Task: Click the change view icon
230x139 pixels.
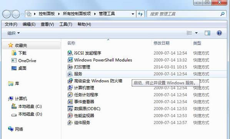Action: pos(189,33)
